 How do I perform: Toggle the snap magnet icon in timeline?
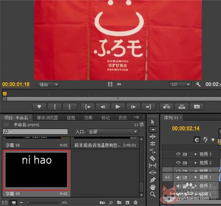coord(197,140)
